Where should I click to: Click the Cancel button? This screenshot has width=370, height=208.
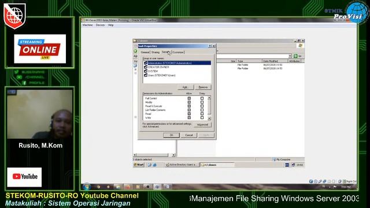click(189, 135)
